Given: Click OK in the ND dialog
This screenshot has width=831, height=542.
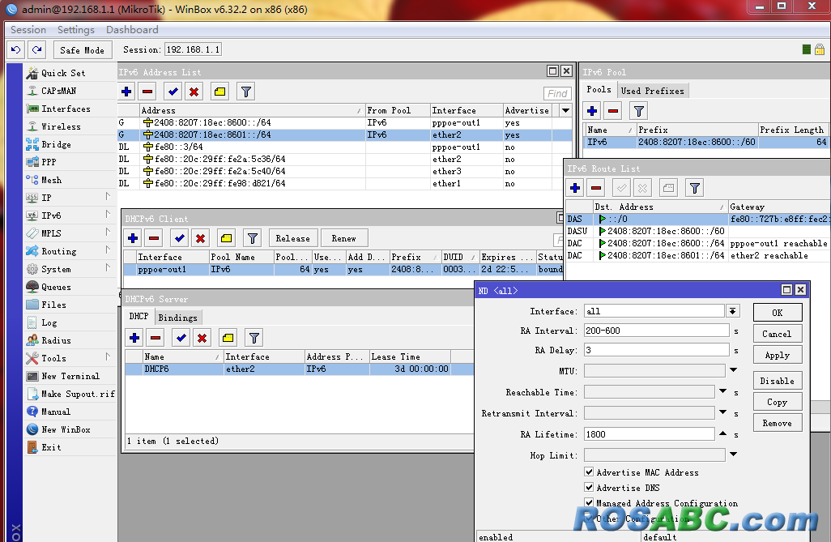Looking at the screenshot, I should tap(778, 313).
